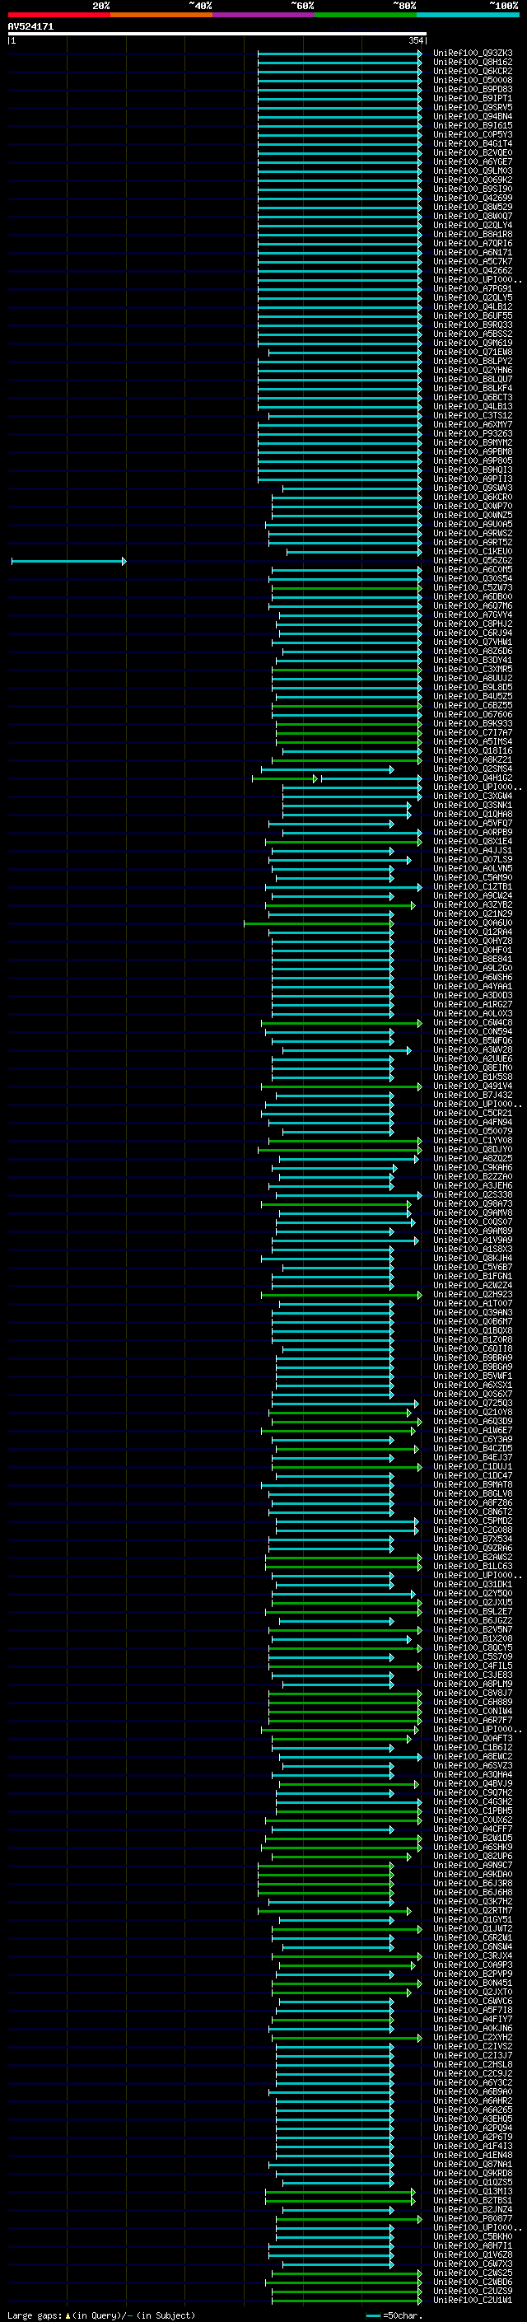Click the query name AV524171
Image resolution: width=527 pixels, height=2322 pixels.
30,27
